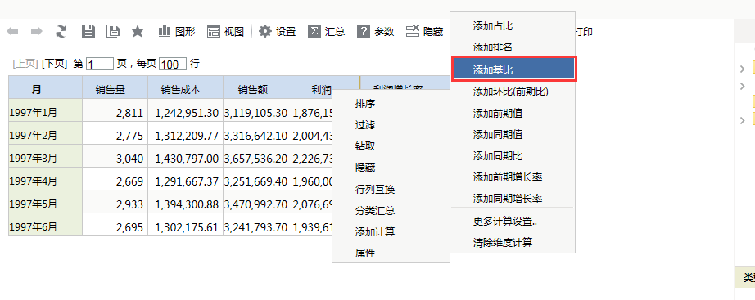Click the save-as document icon
Screen dimensions: 755x300
pyautogui.click(x=113, y=32)
